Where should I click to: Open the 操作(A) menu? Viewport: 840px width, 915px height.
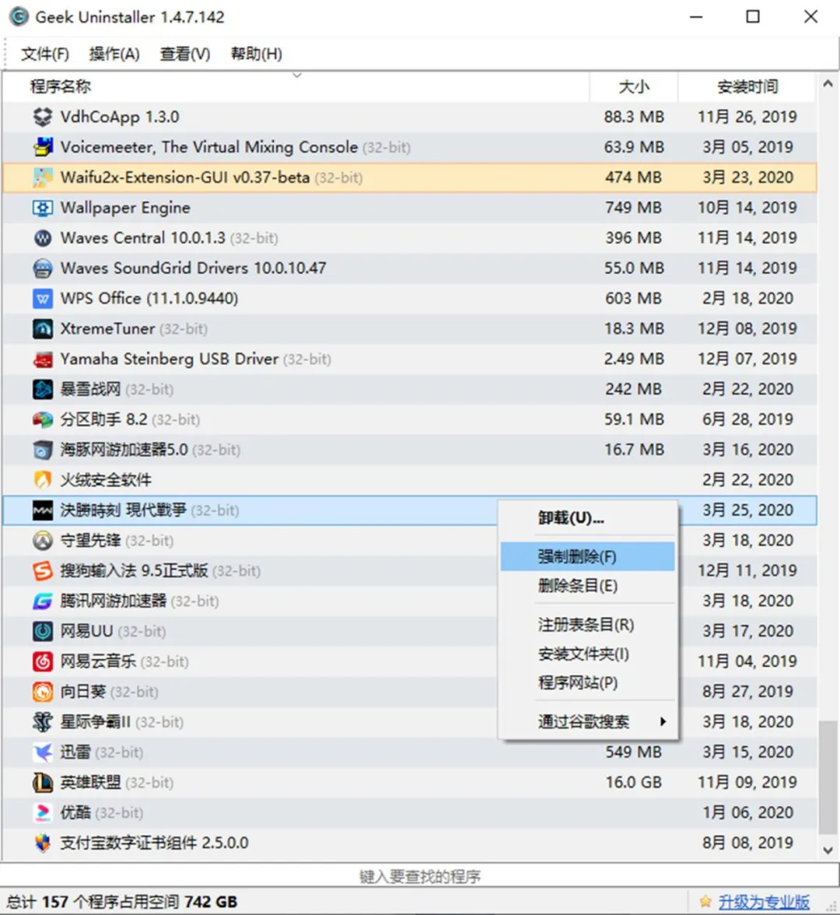pos(114,54)
